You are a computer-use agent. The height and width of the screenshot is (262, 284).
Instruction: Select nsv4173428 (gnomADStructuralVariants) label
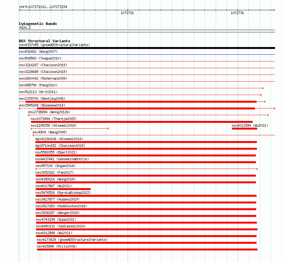pos(72,240)
